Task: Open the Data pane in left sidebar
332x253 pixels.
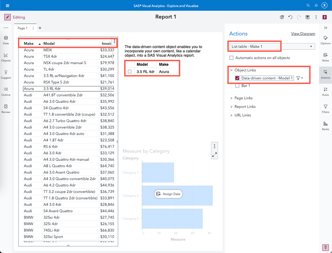Action: pos(6,40)
